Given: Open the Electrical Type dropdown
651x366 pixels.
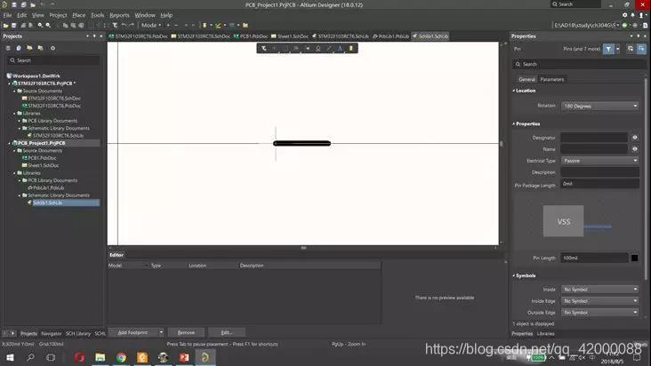Looking at the screenshot, I should tap(600, 161).
